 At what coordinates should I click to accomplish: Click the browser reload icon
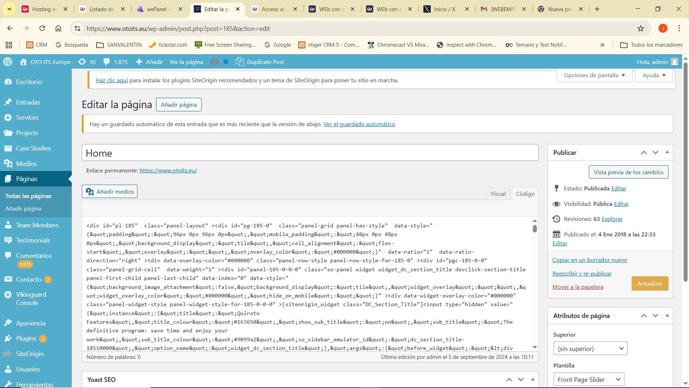pyautogui.click(x=42, y=28)
